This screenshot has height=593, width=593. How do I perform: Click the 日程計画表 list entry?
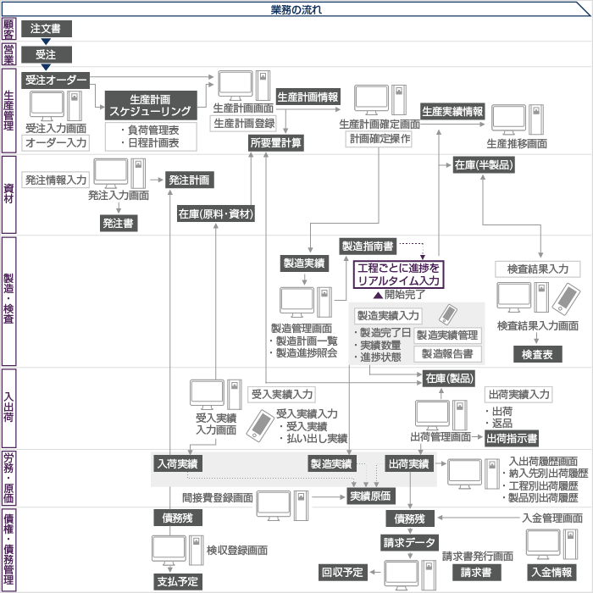click(x=150, y=143)
